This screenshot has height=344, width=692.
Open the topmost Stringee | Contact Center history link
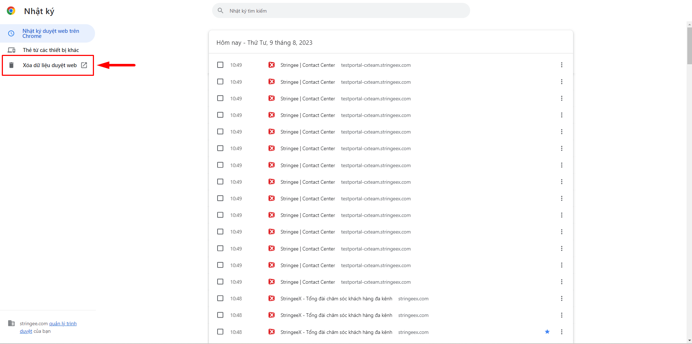pos(308,65)
